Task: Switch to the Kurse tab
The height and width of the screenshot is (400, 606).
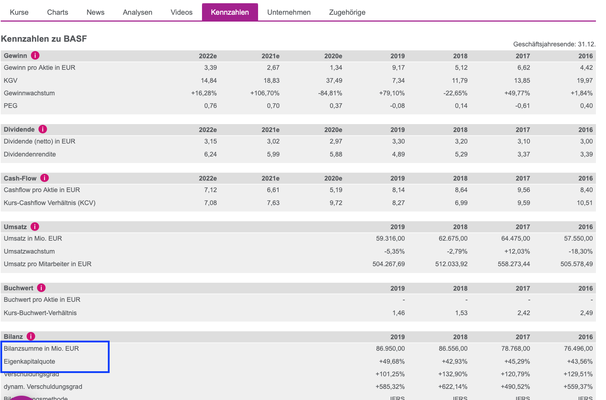Action: coord(19,12)
